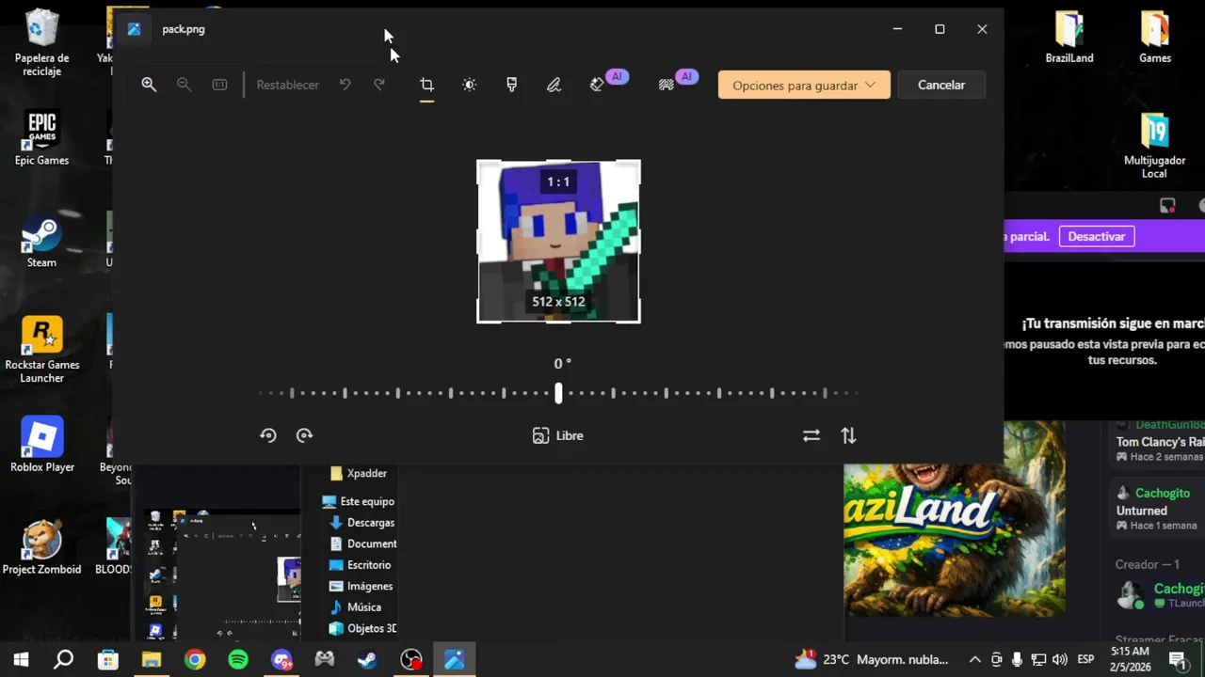1205x677 pixels.
Task: Open the brightness Adjustment tool tab
Action: (x=469, y=85)
